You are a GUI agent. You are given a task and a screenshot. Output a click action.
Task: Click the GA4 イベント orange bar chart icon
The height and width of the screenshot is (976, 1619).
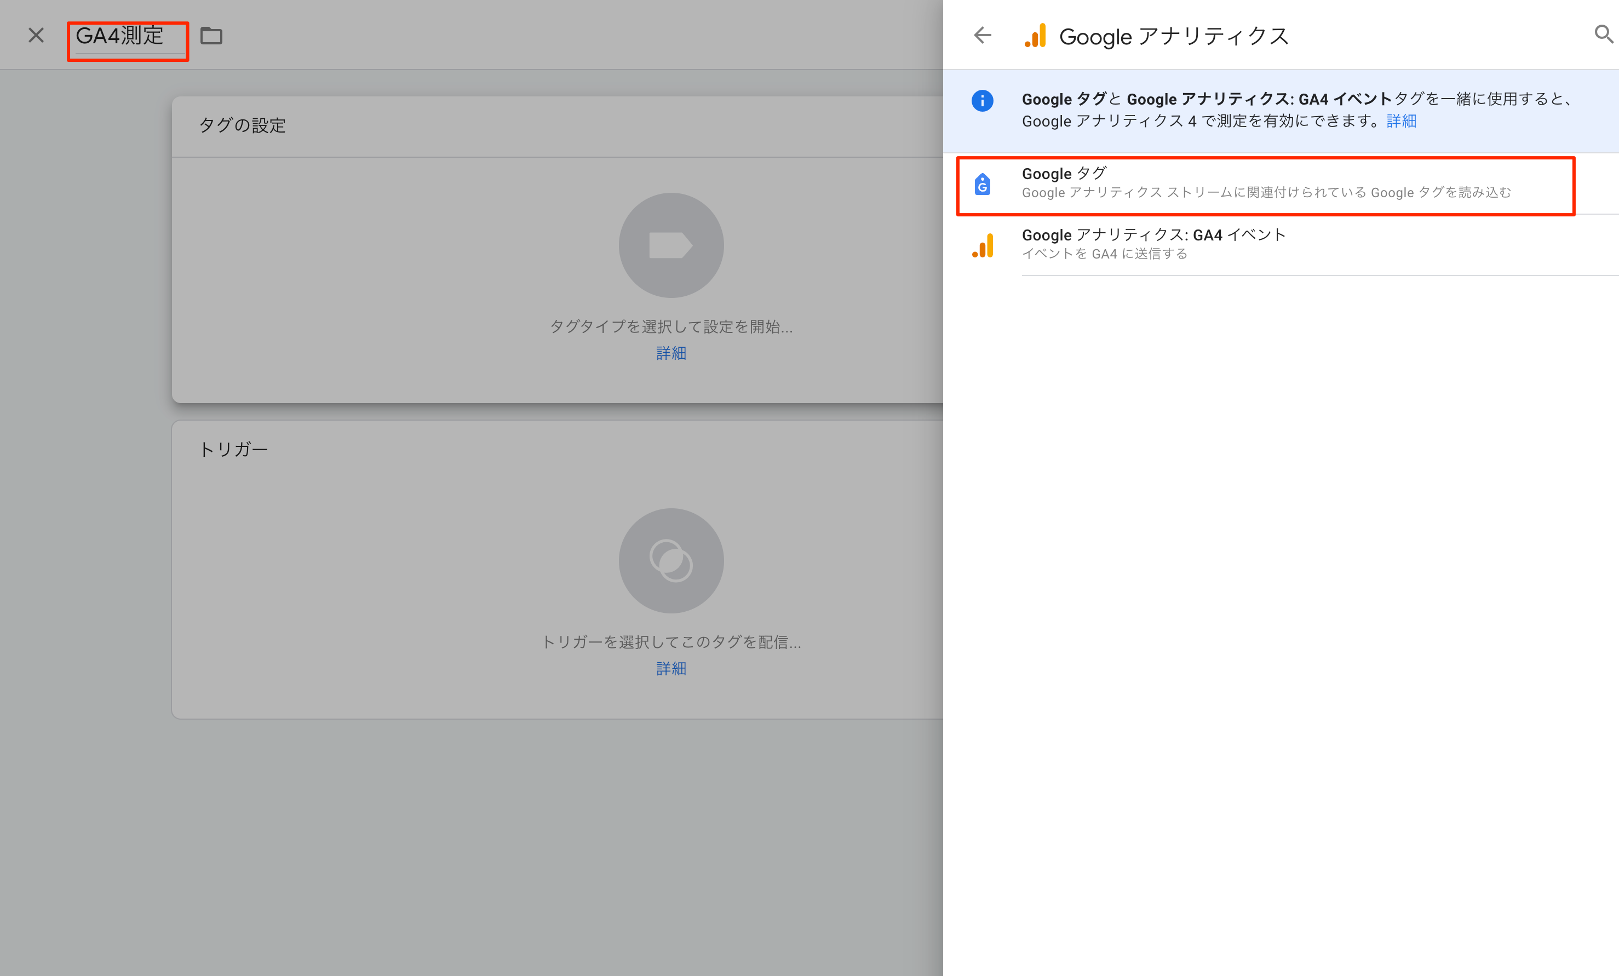[983, 245]
